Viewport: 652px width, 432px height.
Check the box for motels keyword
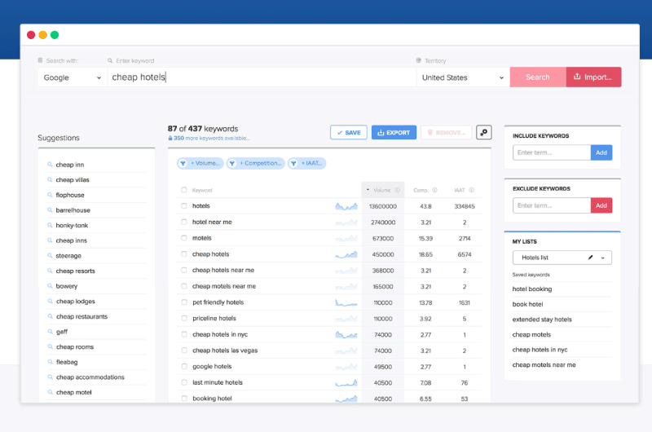coord(184,238)
